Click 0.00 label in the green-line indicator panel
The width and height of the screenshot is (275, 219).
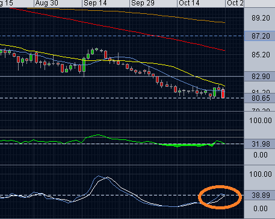coord(261,155)
